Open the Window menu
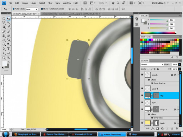 tap(67, 3)
